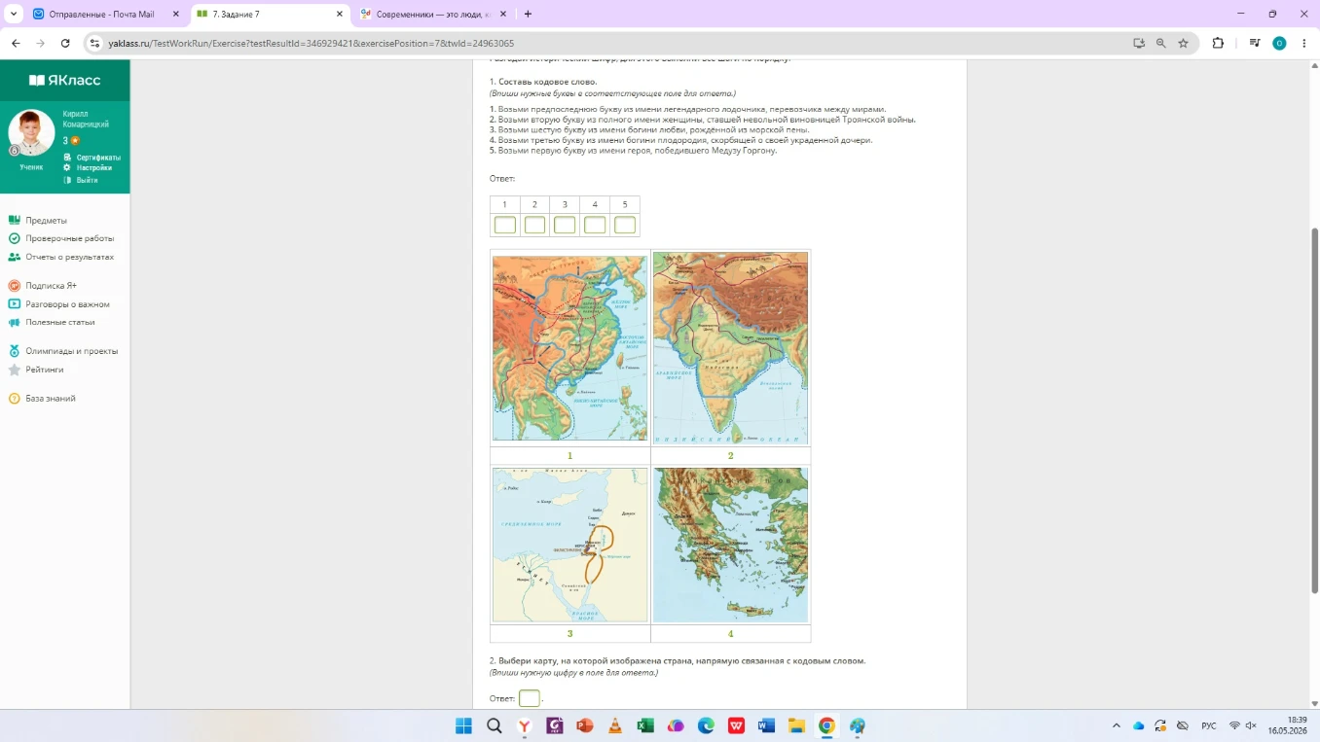Click the Олимпиады и проекты medal icon
Screen dimensions: 1320x742
[x=15, y=351]
